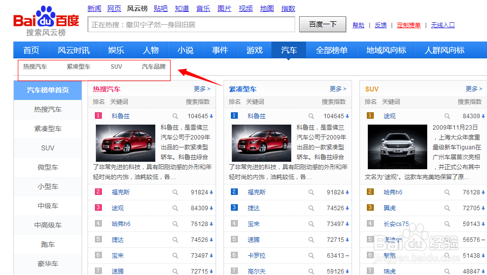The image size is (487, 275).
Task: Expand 更多 for 紧凑型车 panel
Action: pos(338,89)
